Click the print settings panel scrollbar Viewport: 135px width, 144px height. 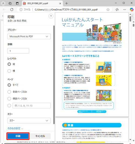(54, 75)
